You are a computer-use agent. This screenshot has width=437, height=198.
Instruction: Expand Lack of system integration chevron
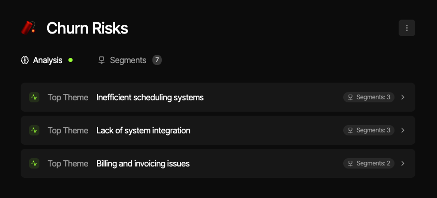(403, 130)
